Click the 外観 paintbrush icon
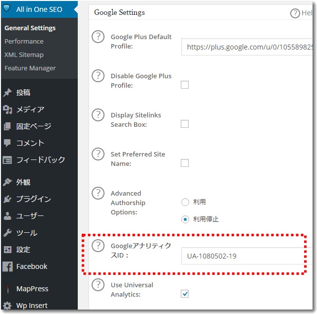Screen dimensions: 317x314 (x=7, y=182)
